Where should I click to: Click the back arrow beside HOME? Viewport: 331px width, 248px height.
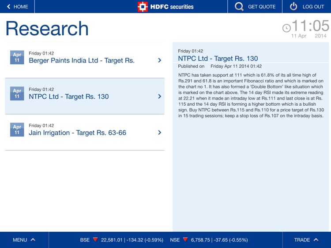8,7
